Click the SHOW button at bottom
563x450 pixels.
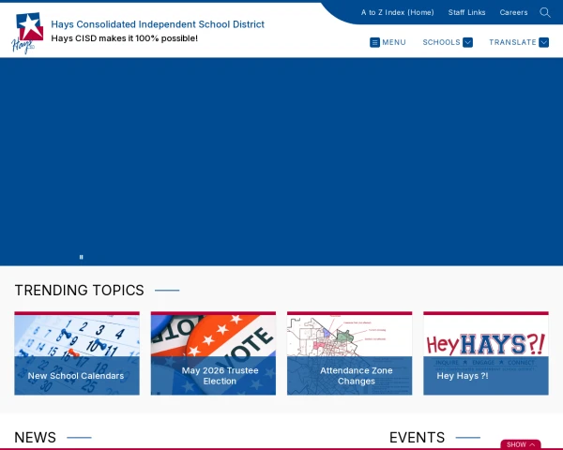pos(521,444)
